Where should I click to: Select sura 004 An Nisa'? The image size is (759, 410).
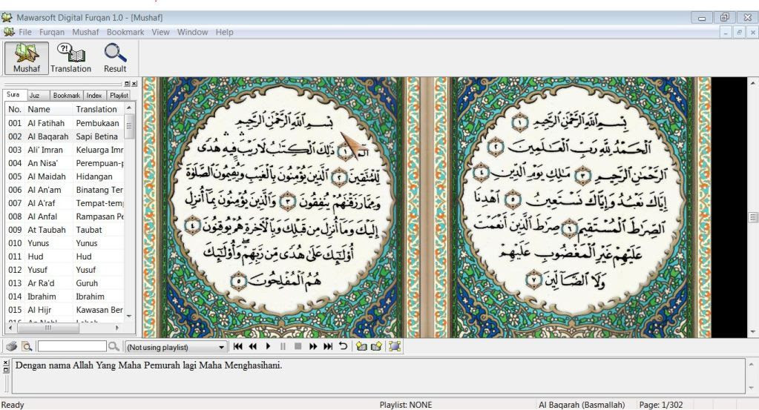point(65,163)
